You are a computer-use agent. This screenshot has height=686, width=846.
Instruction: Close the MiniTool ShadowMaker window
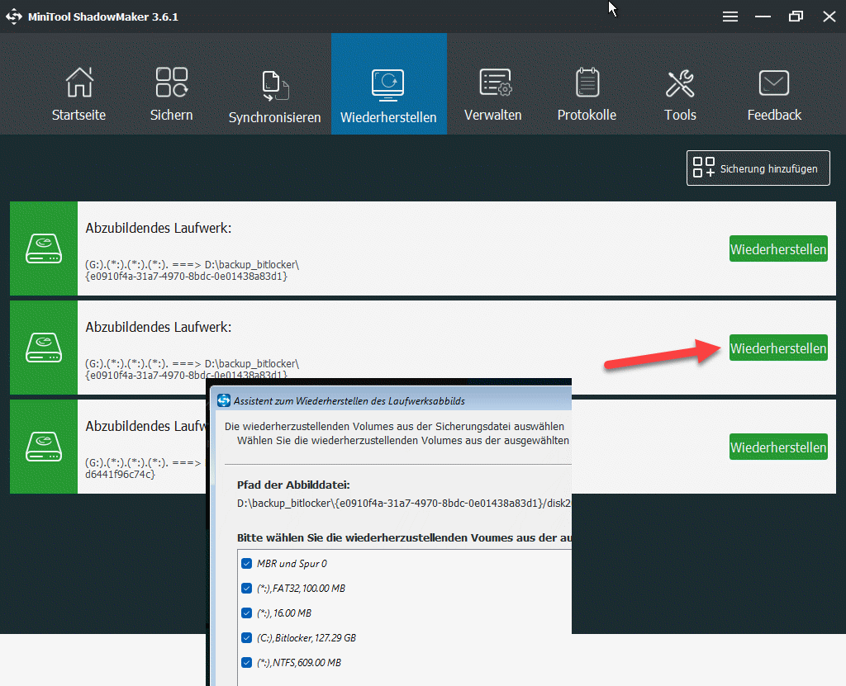coord(829,17)
